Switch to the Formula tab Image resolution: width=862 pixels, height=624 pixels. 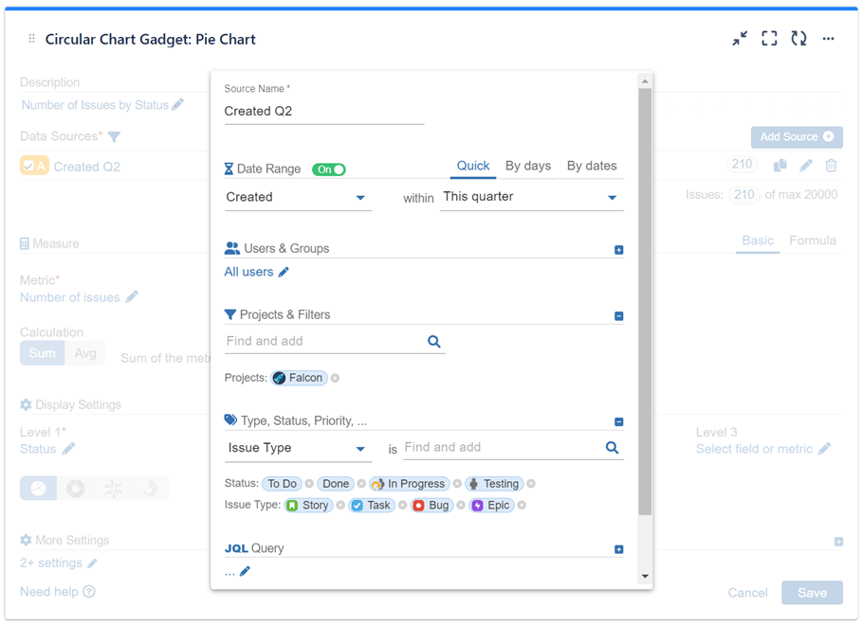pyautogui.click(x=812, y=241)
